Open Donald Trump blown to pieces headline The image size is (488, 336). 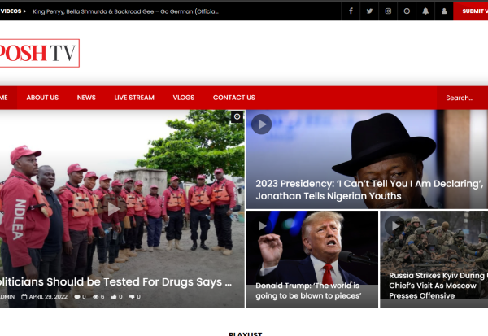click(x=308, y=290)
